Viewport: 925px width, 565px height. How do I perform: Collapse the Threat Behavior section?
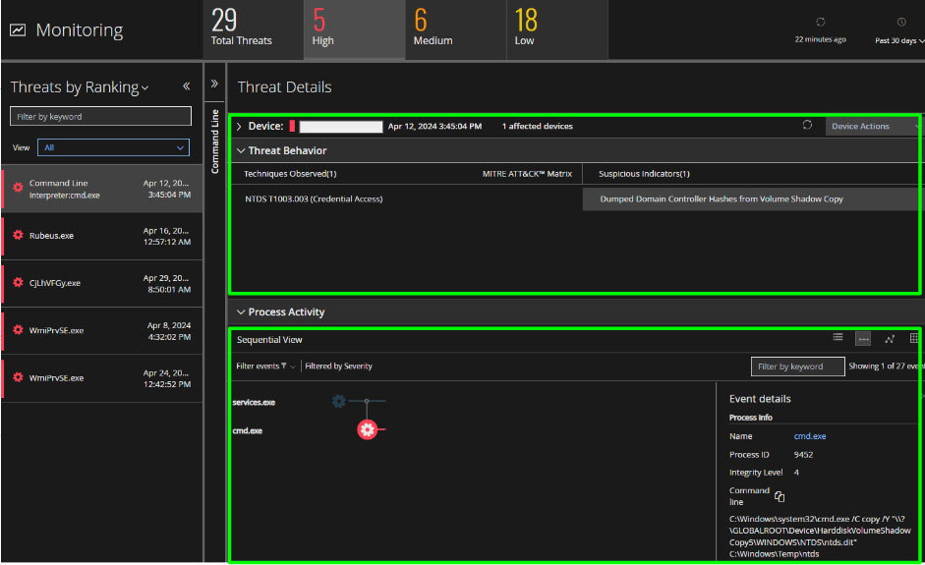pyautogui.click(x=241, y=151)
